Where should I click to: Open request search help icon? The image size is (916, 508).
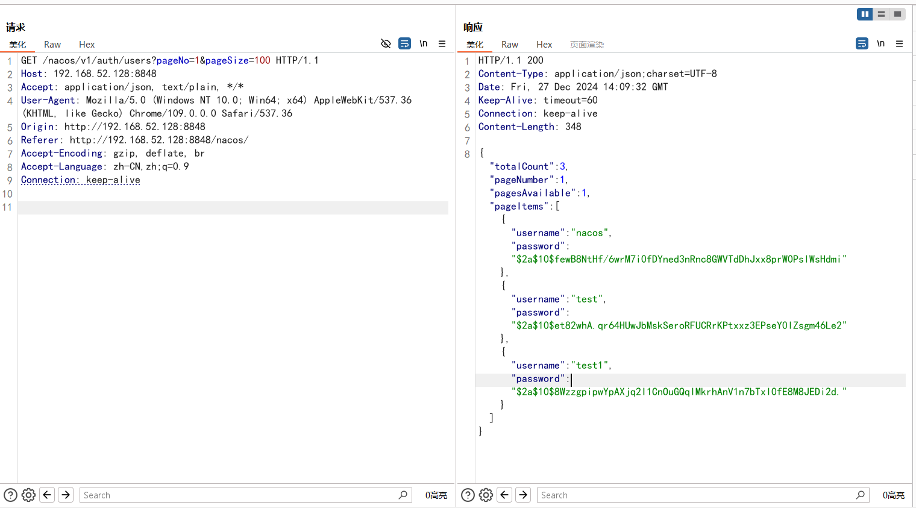click(11, 495)
